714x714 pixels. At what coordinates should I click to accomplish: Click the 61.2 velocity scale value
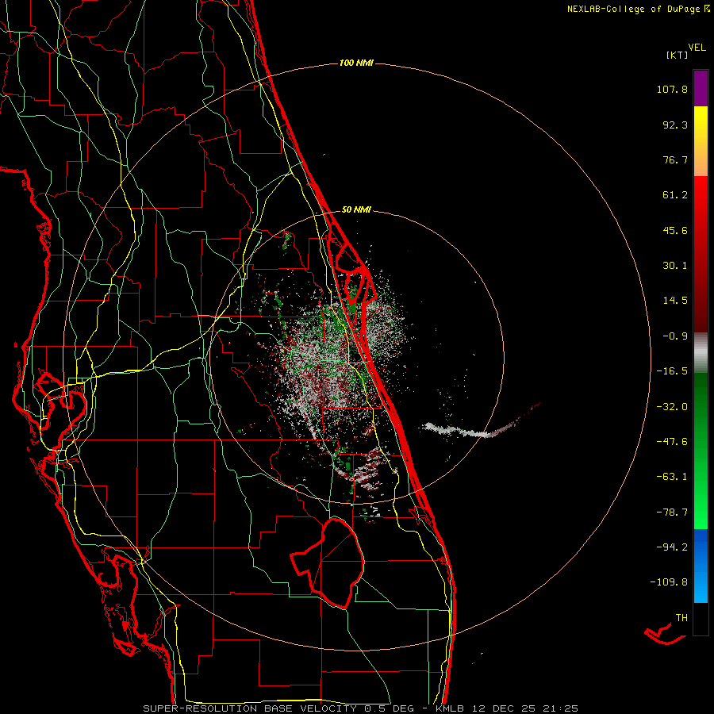(675, 195)
